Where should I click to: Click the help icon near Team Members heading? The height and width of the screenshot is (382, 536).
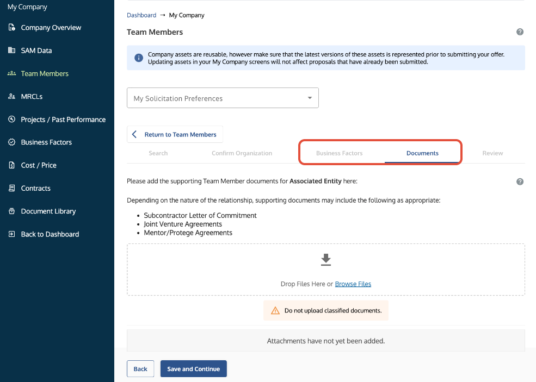tap(520, 32)
